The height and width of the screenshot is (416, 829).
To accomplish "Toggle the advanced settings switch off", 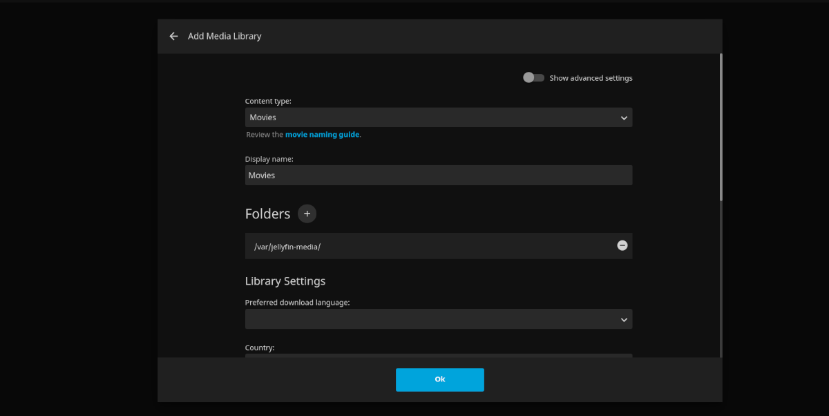I will pyautogui.click(x=533, y=77).
